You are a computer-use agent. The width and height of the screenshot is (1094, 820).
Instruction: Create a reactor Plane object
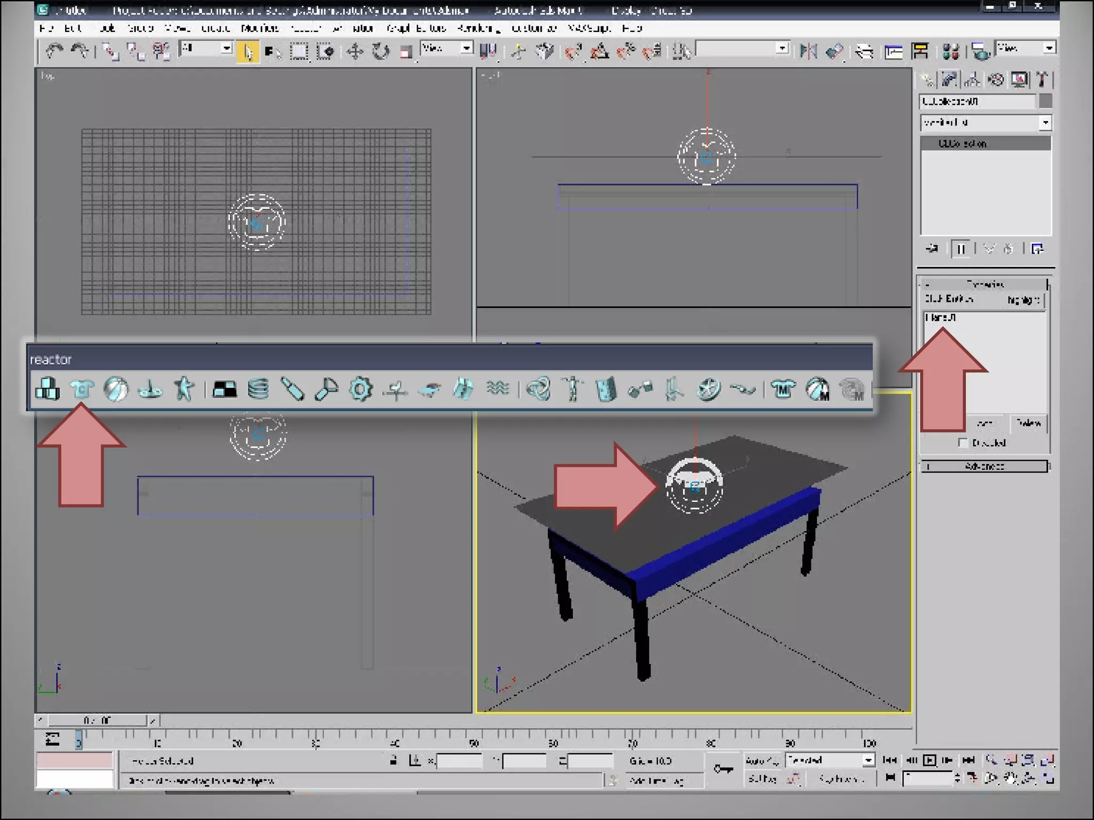(225, 389)
